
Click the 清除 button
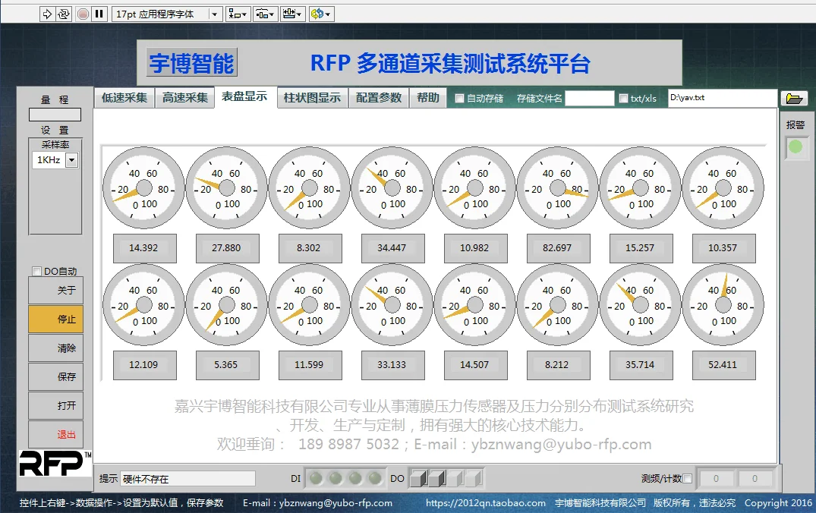point(55,348)
